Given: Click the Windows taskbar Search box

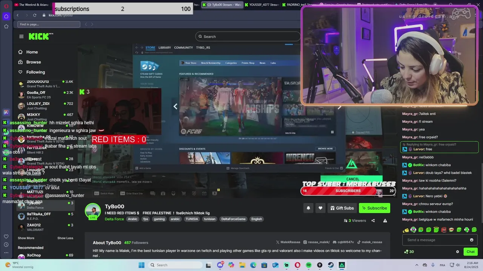Looking at the screenshot, I should (x=175, y=265).
